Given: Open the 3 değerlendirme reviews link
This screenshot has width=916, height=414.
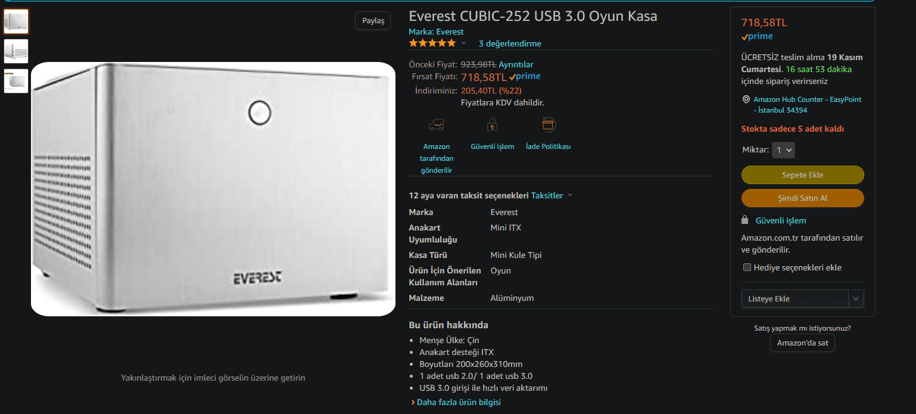Looking at the screenshot, I should pos(510,43).
